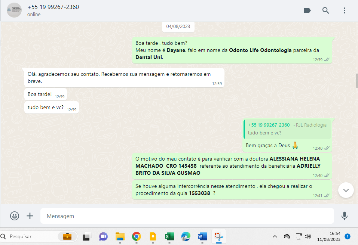358x245 pixels.
Task: Open the taskbar clock and date
Action: point(328,236)
